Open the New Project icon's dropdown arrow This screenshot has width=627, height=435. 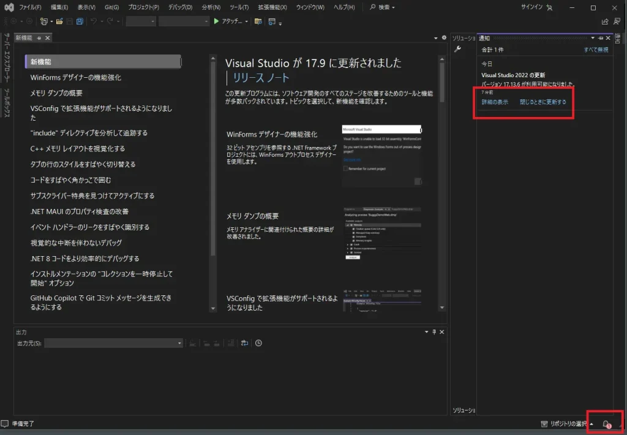pos(51,21)
